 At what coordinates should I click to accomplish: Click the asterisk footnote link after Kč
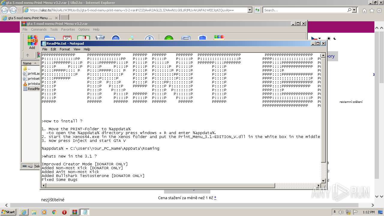[x=215, y=198]
